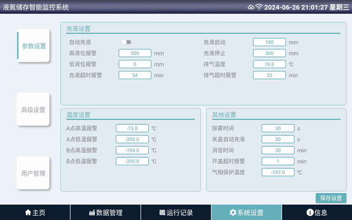Screen dimensions: 352x220
Task: Select the 系统设置 bottom tab
Action: [x=246, y=213]
